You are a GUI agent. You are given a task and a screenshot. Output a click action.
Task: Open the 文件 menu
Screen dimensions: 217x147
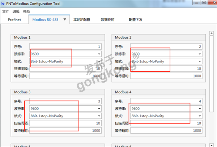point(5,12)
